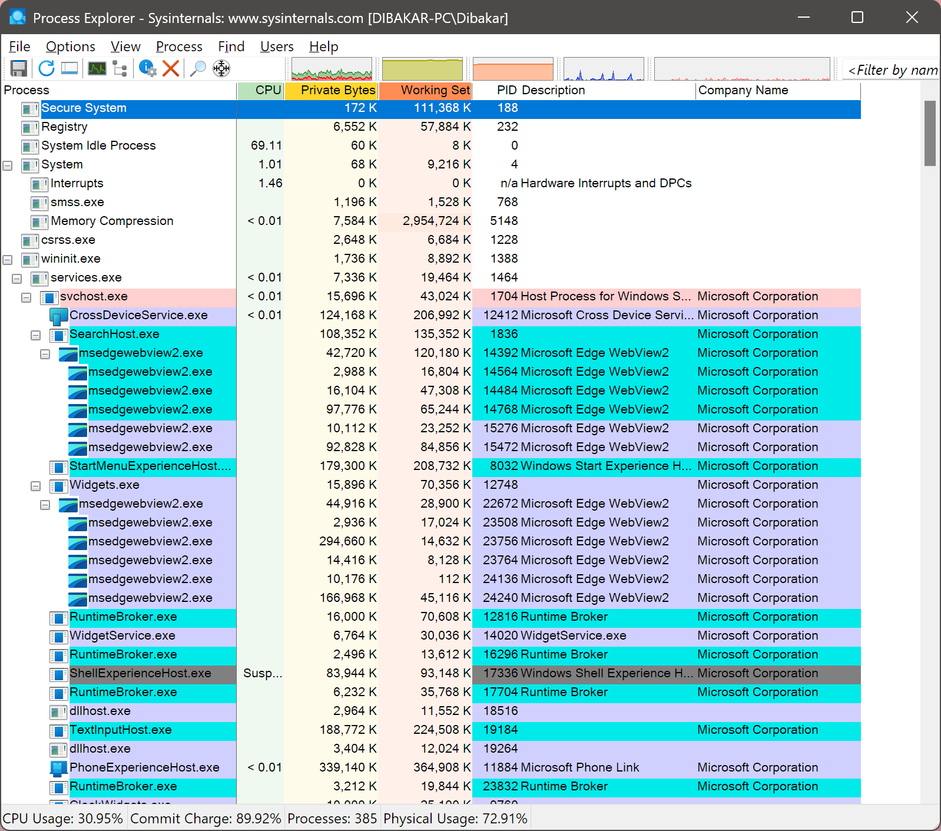Click the CrossDeviceService.exe process icon
Viewport: 941px width, 831px height.
[x=59, y=316]
